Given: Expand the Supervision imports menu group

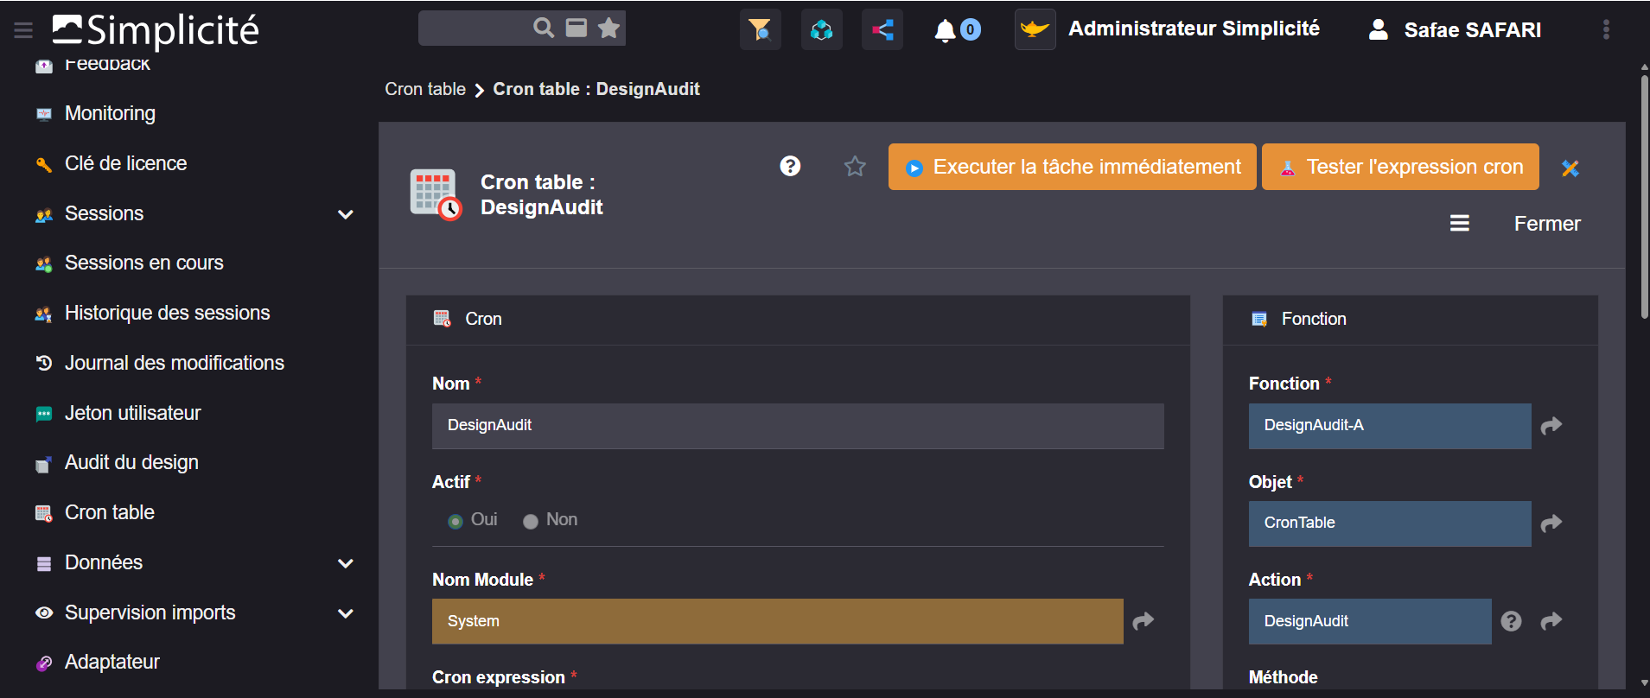Looking at the screenshot, I should click(x=346, y=613).
